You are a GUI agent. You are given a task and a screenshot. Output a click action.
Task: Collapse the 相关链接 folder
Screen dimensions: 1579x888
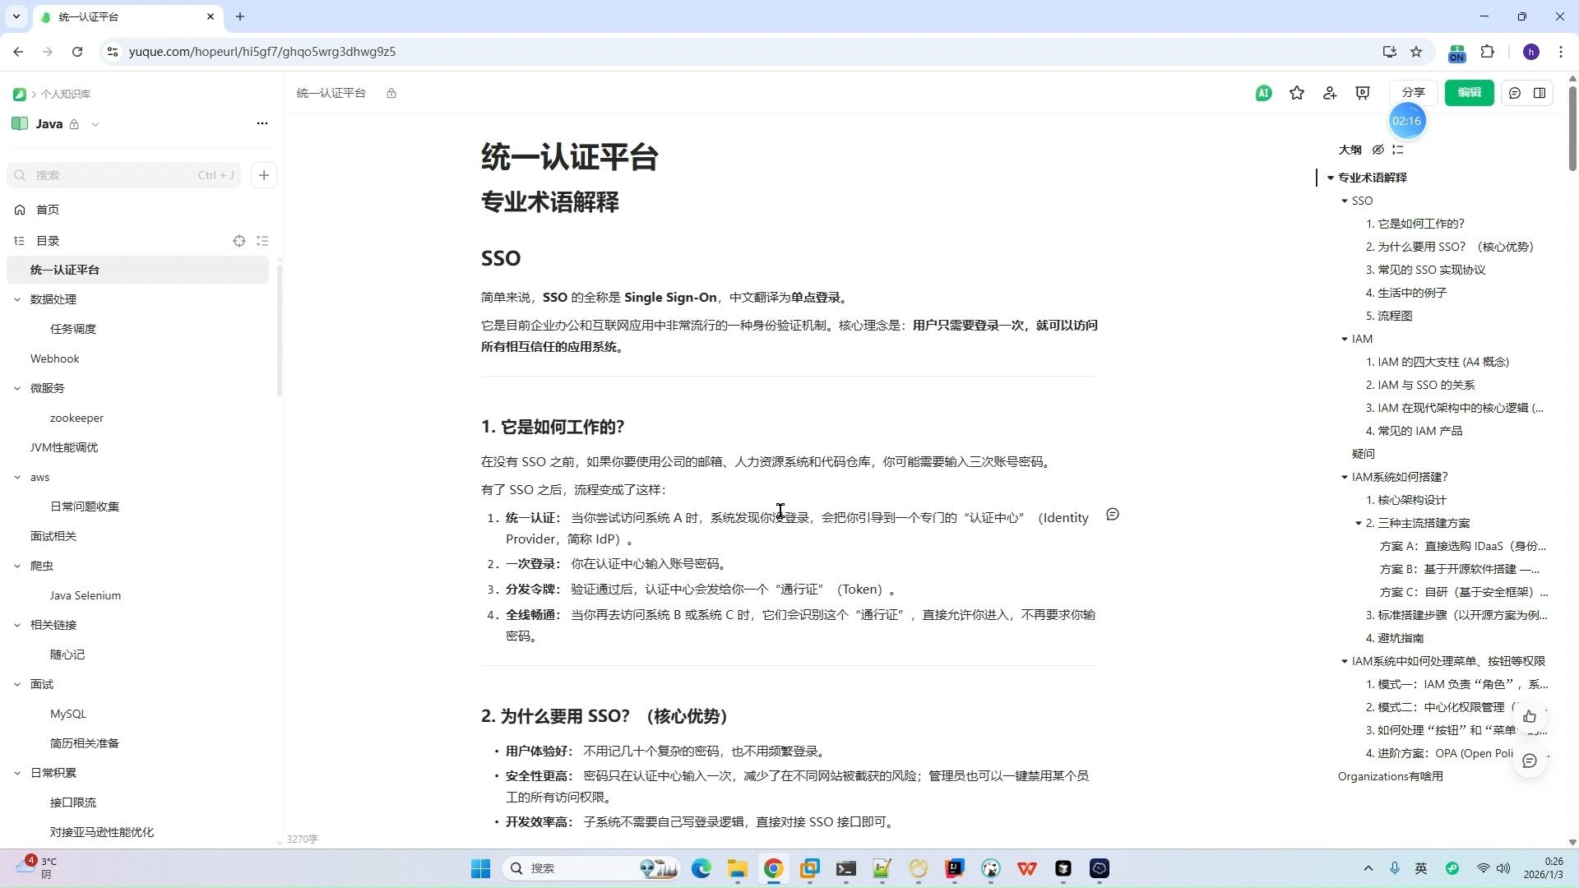click(x=17, y=625)
